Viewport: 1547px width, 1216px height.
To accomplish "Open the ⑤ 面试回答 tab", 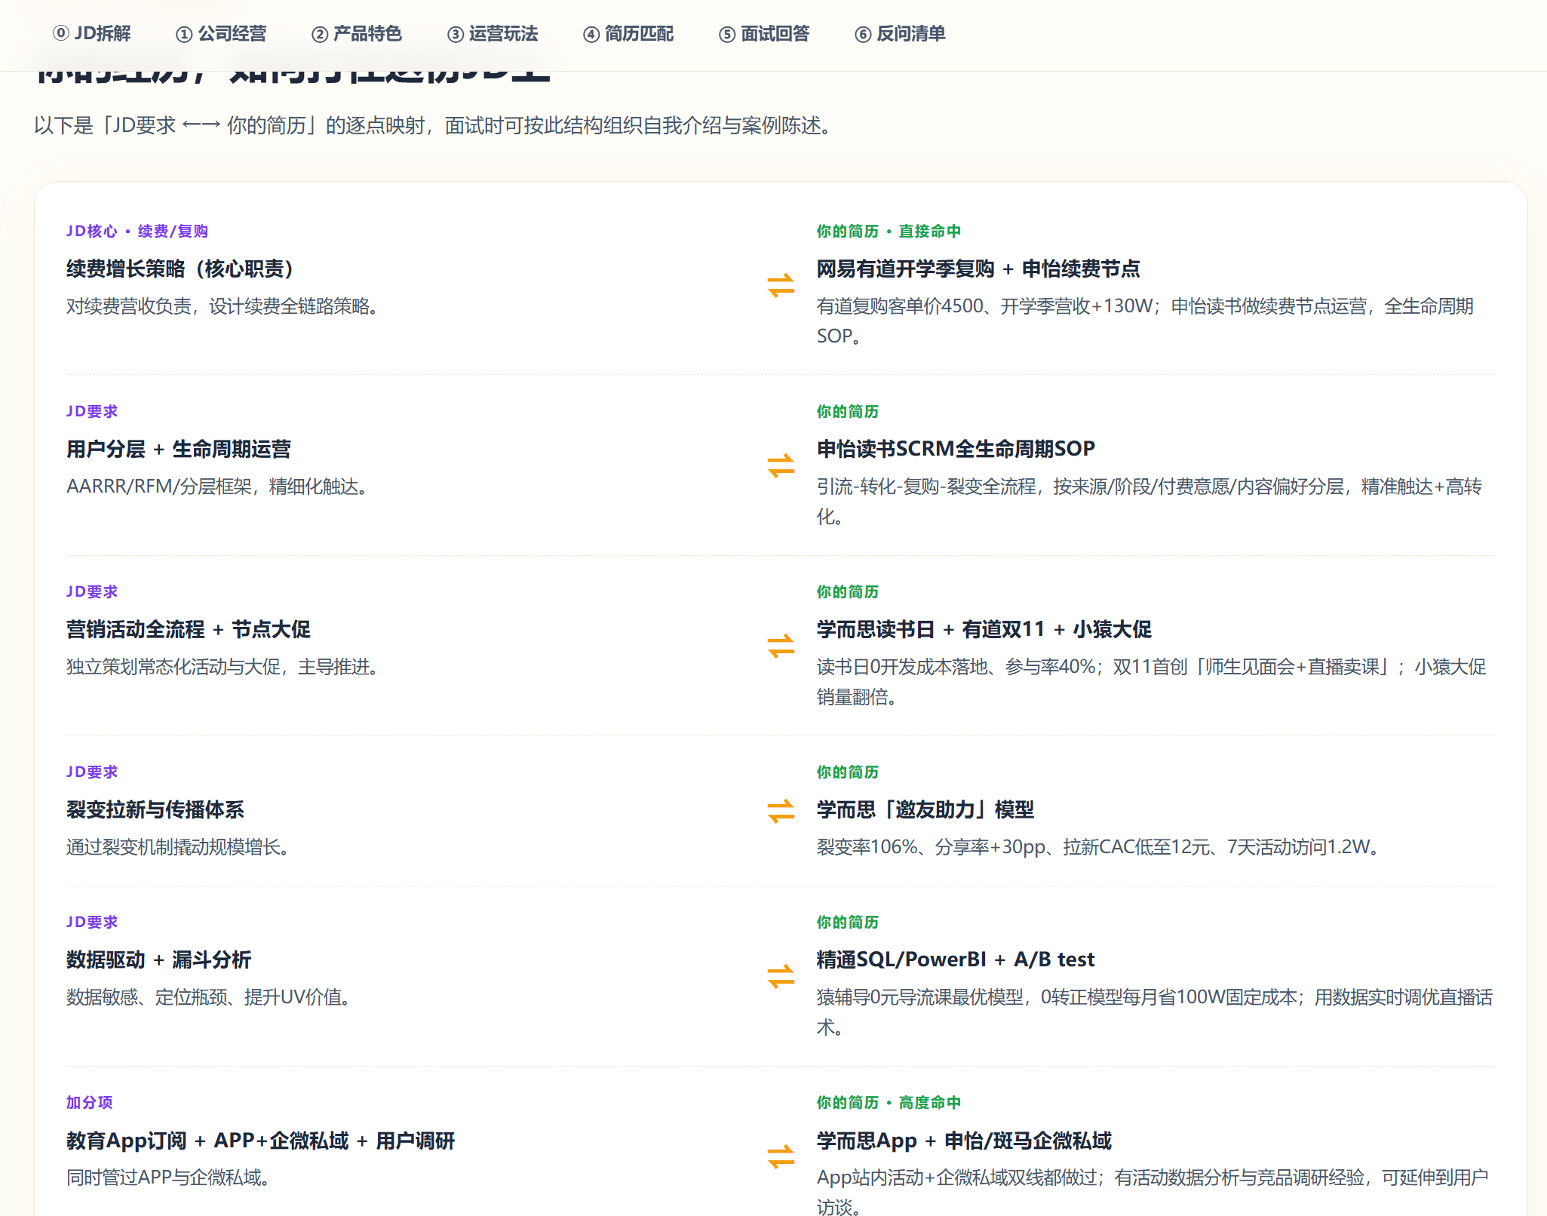I will click(764, 34).
